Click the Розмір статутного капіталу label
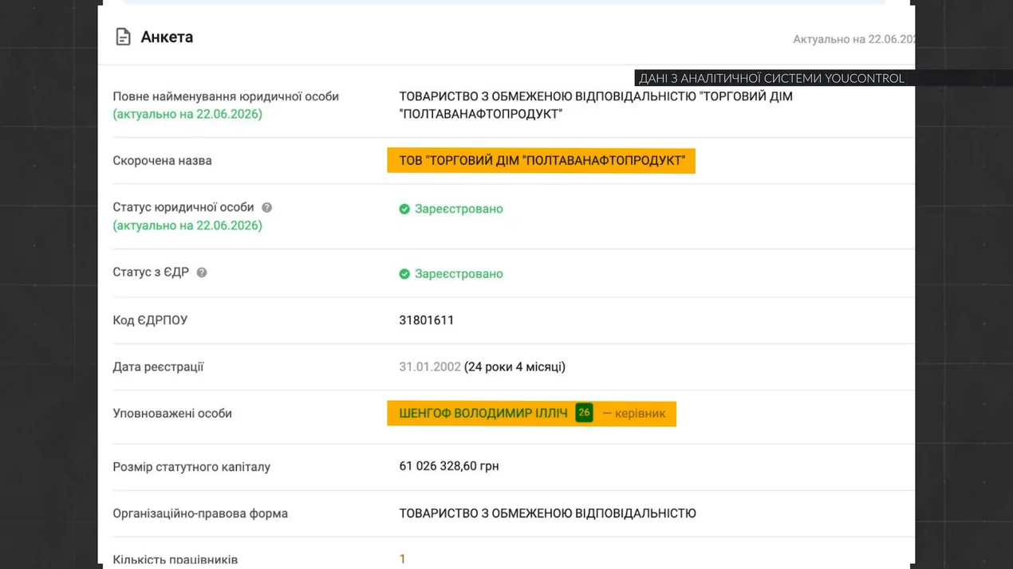The width and height of the screenshot is (1013, 569). point(191,467)
